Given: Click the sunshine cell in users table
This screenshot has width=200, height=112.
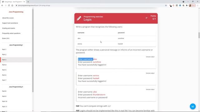Looking at the screenshot, I should (x=121, y=38).
